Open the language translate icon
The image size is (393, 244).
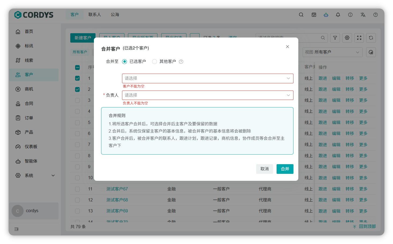[363, 15]
